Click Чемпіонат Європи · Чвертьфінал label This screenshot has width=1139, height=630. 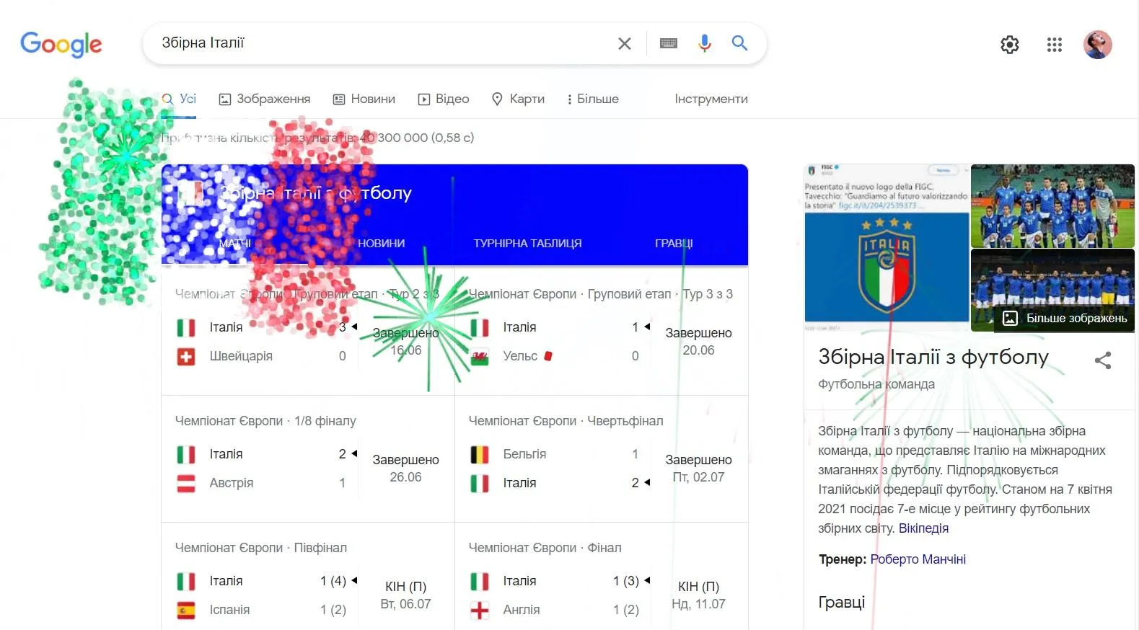pyautogui.click(x=566, y=421)
